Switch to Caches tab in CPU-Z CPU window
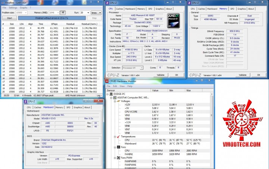Image resolution: width=269 pixels, height=169 pixels. click(x=120, y=9)
